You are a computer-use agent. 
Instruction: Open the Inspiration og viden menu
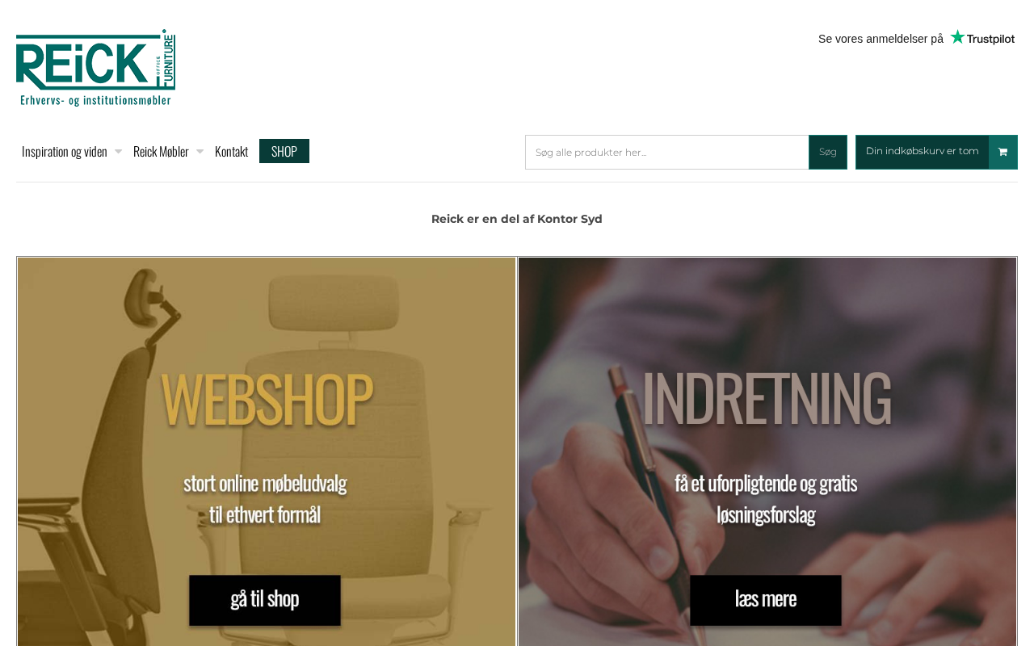[x=65, y=151]
